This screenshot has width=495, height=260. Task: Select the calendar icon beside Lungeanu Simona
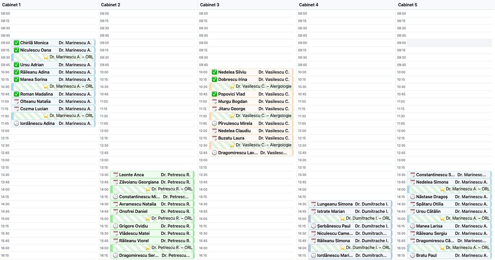[x=313, y=204]
